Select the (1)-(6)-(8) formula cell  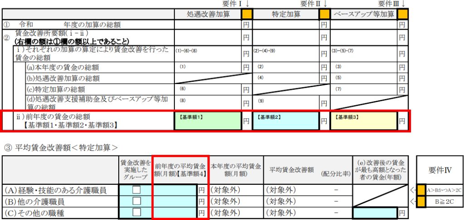(208, 54)
